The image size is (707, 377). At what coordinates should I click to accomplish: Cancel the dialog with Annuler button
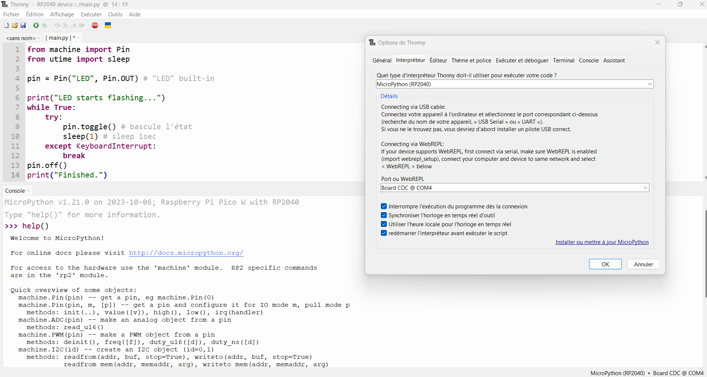pos(643,264)
